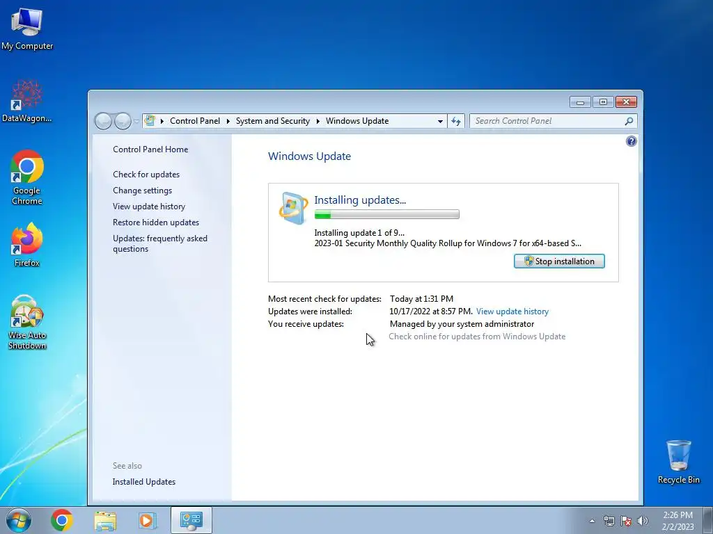
Task: Launch Google Chrome from the desktop
Action: (27, 177)
